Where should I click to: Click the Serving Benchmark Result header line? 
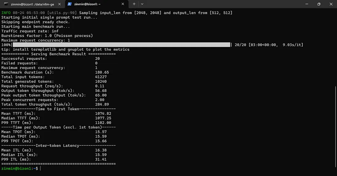coord(59,54)
